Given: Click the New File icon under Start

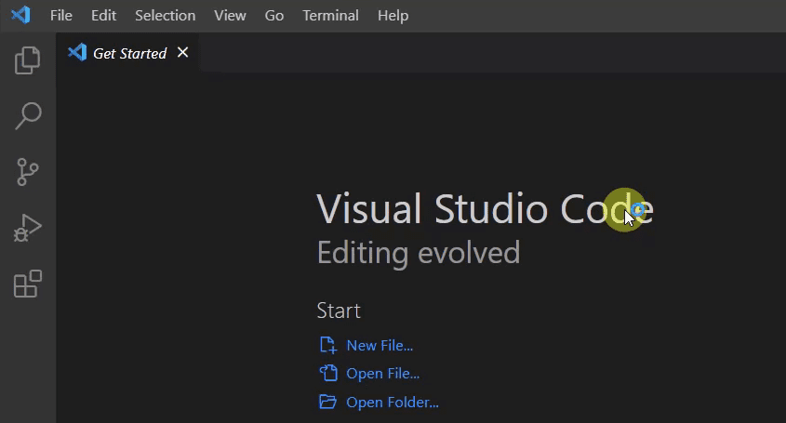Looking at the screenshot, I should pyautogui.click(x=327, y=345).
